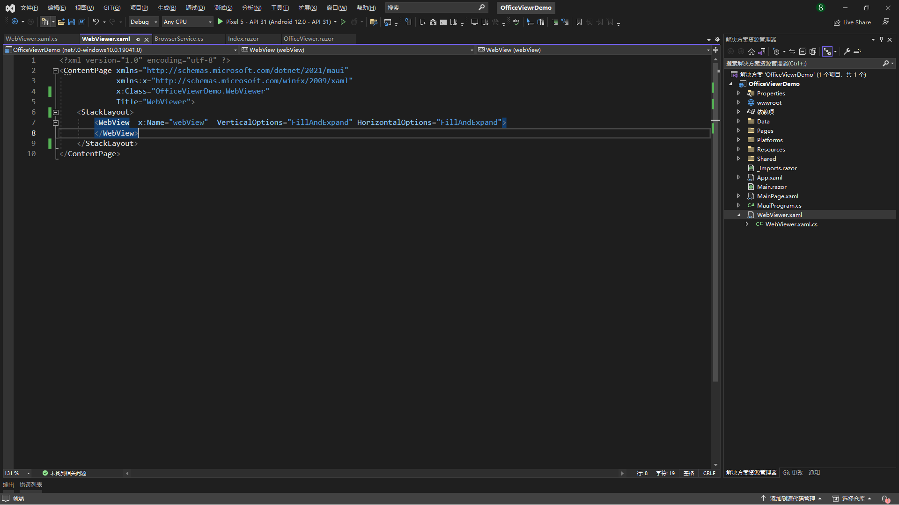Viewport: 899px width, 505px height.
Task: Open the 调试(D) menu
Action: coord(195,7)
